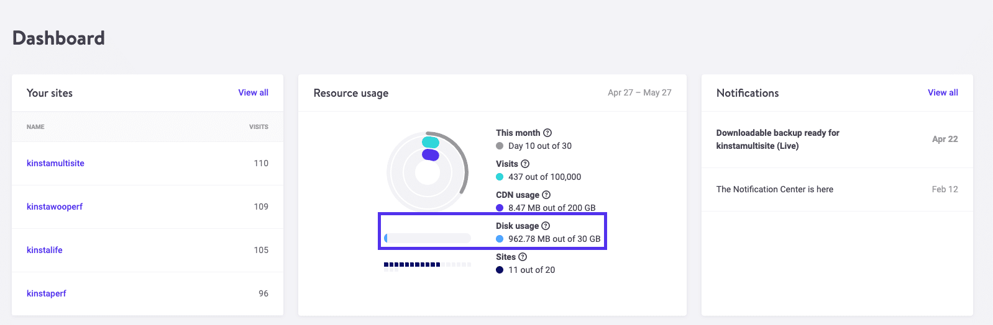
Task: View all sites in Your sites
Action: pyautogui.click(x=254, y=92)
